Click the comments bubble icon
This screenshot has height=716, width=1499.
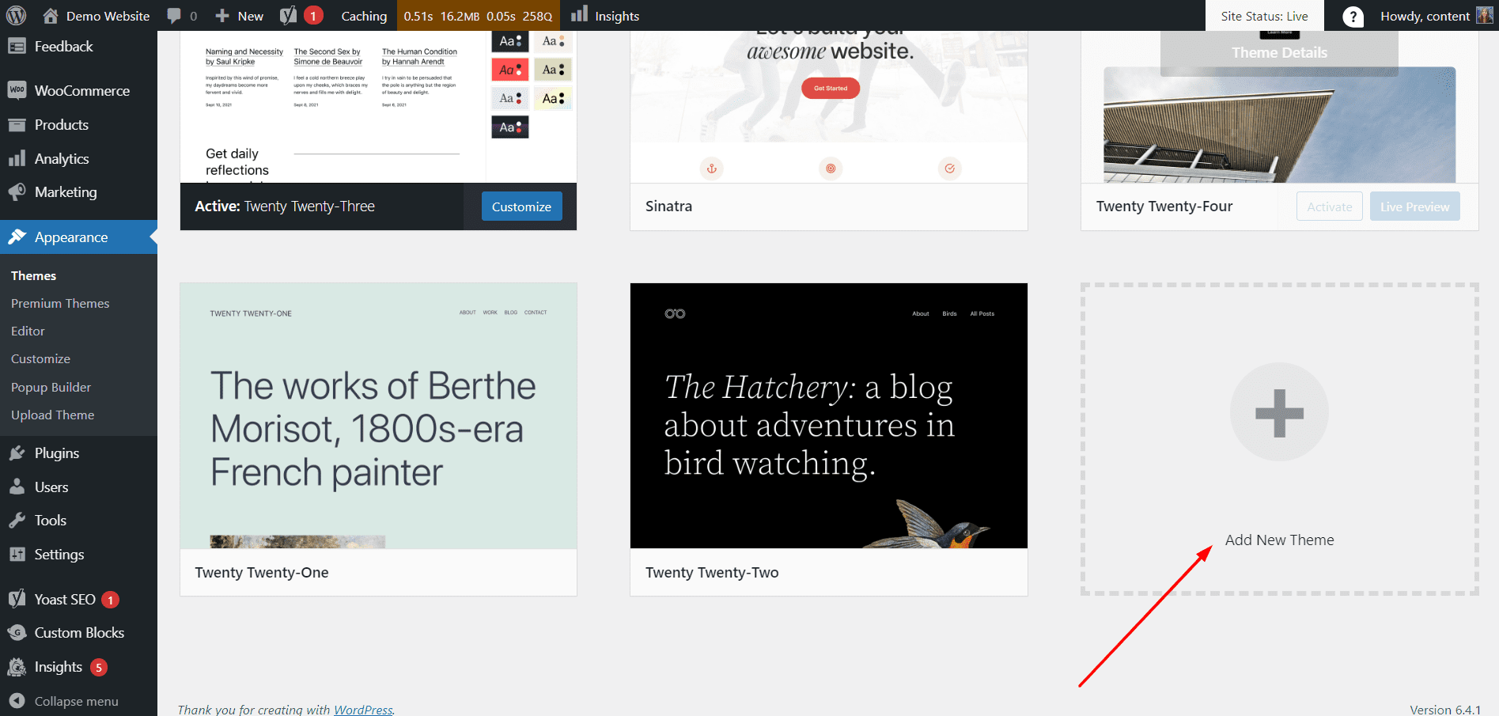[x=174, y=16]
